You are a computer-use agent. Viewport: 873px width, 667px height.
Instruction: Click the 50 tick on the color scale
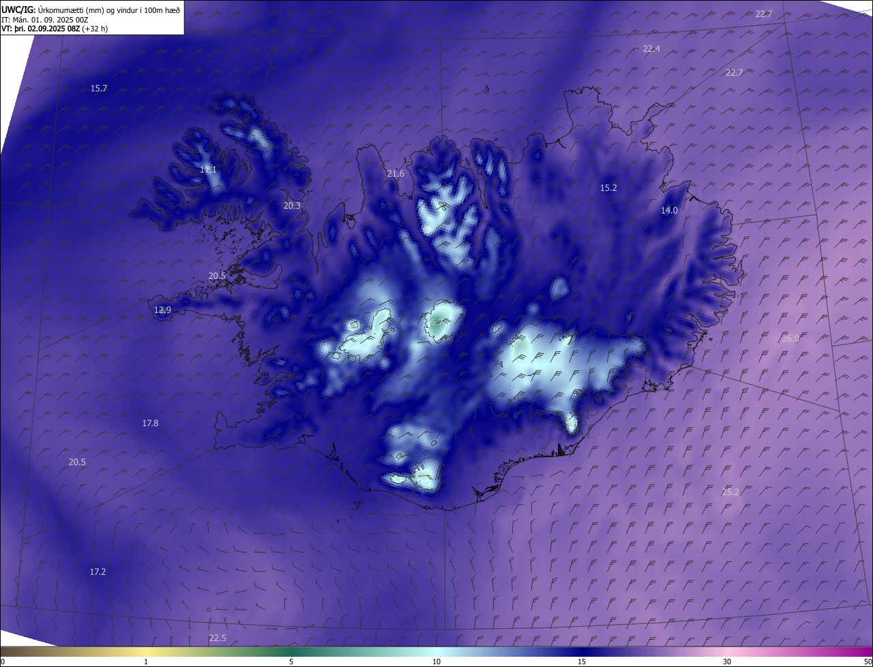[x=868, y=662]
